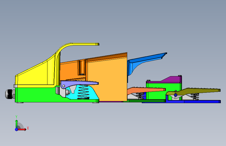Pick the screw head inside the dark orange recess
This screenshot has height=146, width=226.
point(82,74)
